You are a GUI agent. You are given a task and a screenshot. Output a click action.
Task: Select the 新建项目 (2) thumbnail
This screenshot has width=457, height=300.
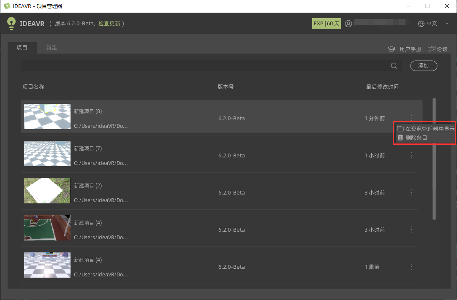(x=47, y=191)
